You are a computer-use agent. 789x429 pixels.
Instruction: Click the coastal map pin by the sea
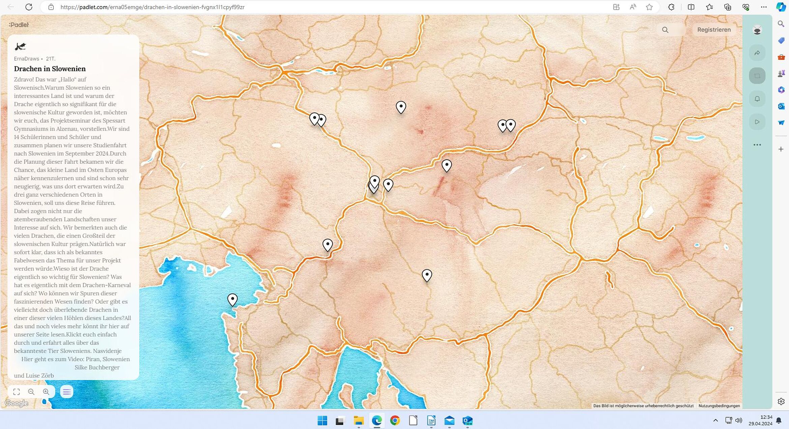[x=232, y=299]
